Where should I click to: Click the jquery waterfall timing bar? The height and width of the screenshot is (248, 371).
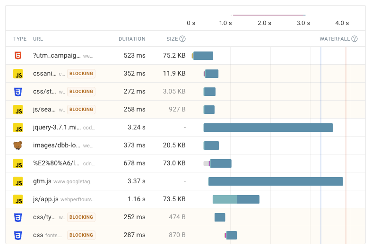click(x=268, y=128)
